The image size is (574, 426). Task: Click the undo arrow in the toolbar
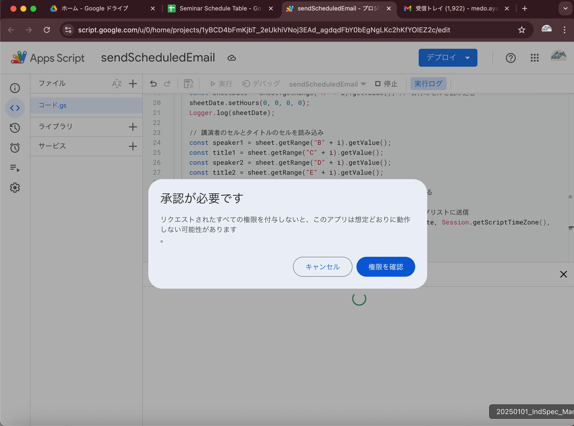coord(153,83)
